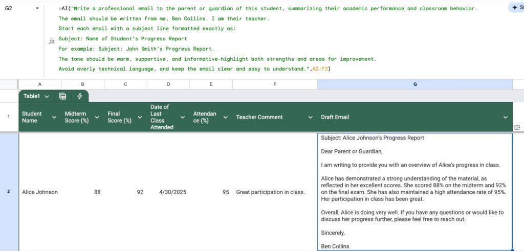Select row 2 header
Screen dimensions: 524x251
tap(9, 192)
